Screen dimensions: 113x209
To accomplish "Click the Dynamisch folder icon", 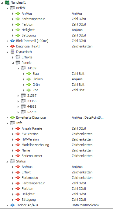I will 12,52.
